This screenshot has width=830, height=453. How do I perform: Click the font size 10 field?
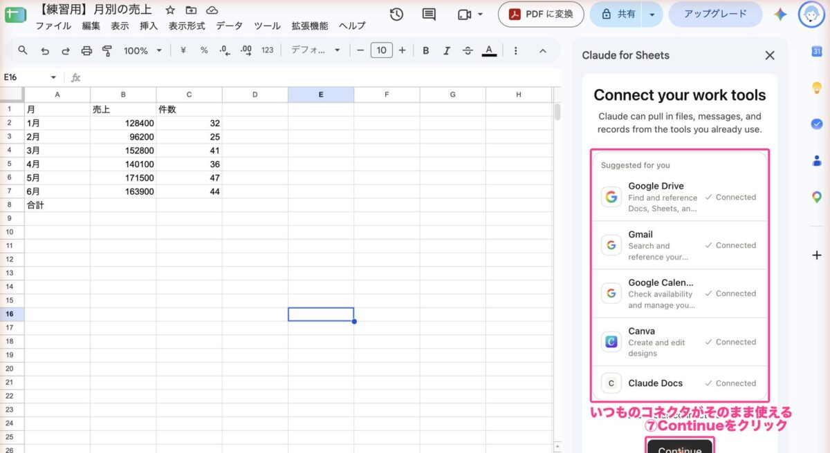coord(381,50)
